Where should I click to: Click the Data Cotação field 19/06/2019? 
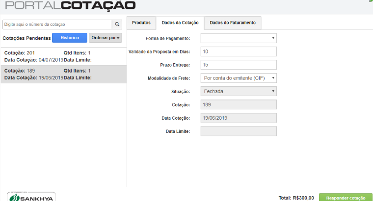pyautogui.click(x=239, y=118)
